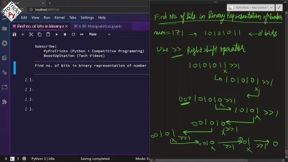The height and width of the screenshot is (162, 288).
Task: Click the third empty code cell
Action: (x=91, y=99)
